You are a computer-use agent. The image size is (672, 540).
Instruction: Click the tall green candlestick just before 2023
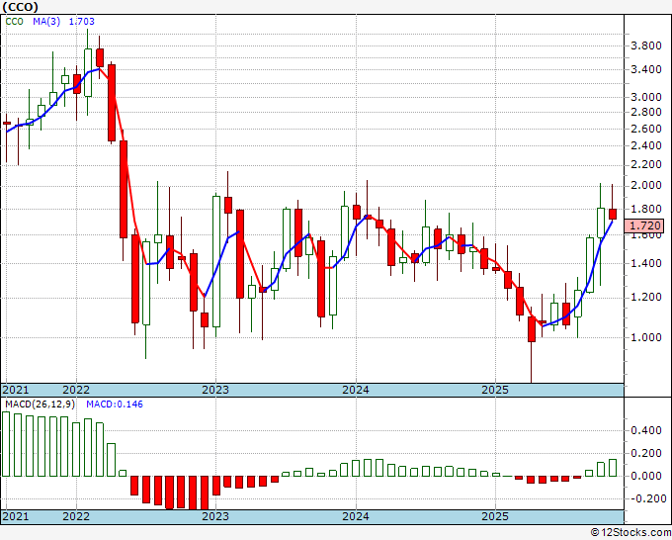(216, 261)
